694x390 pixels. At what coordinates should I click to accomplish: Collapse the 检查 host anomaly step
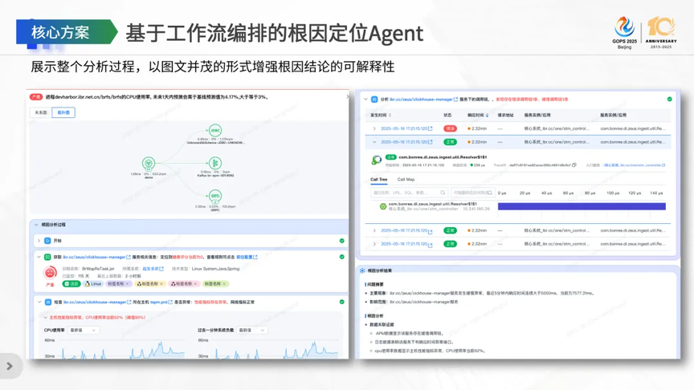pos(39,302)
